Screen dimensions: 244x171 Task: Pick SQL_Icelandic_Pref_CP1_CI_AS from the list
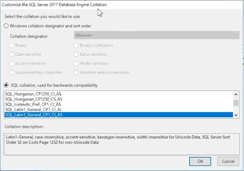119,104
